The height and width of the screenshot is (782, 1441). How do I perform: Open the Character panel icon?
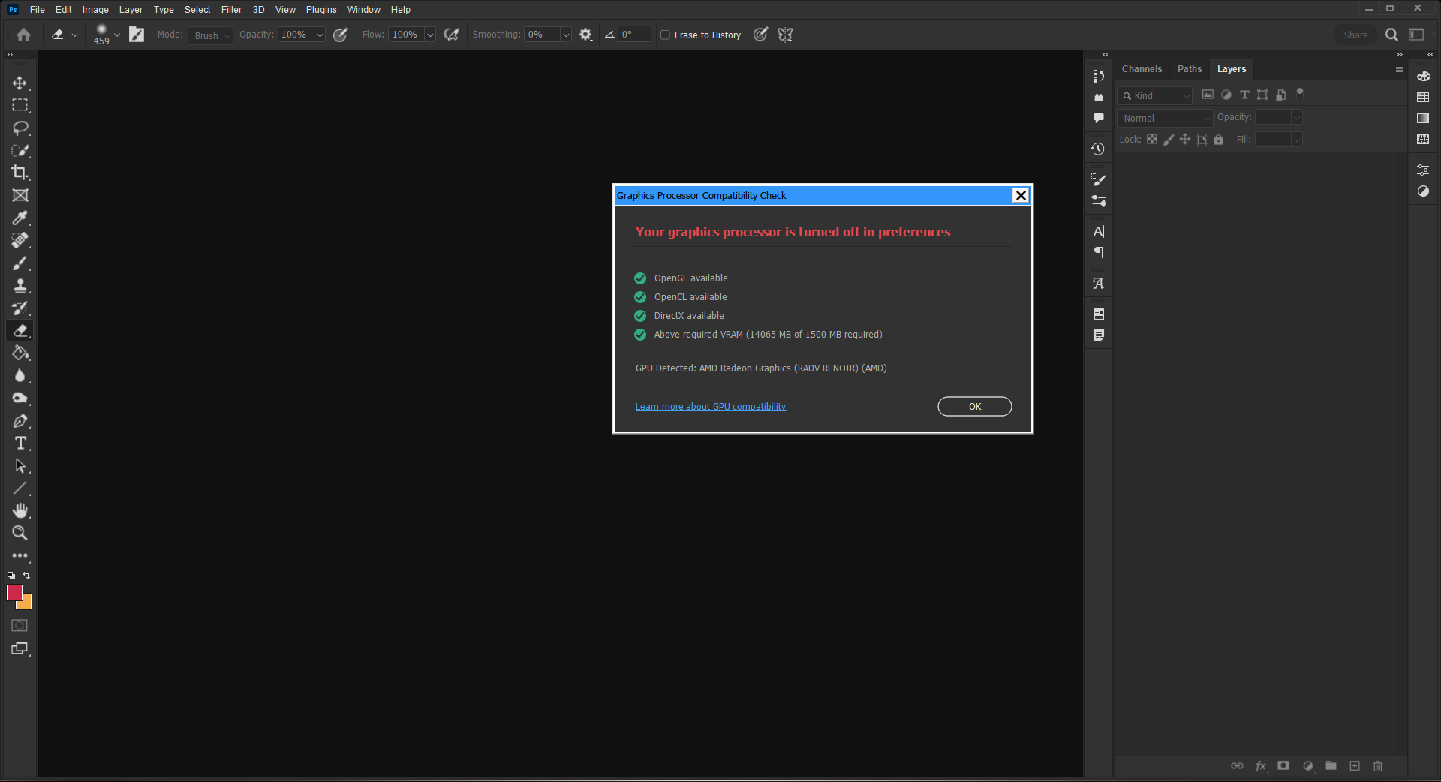coord(1098,231)
